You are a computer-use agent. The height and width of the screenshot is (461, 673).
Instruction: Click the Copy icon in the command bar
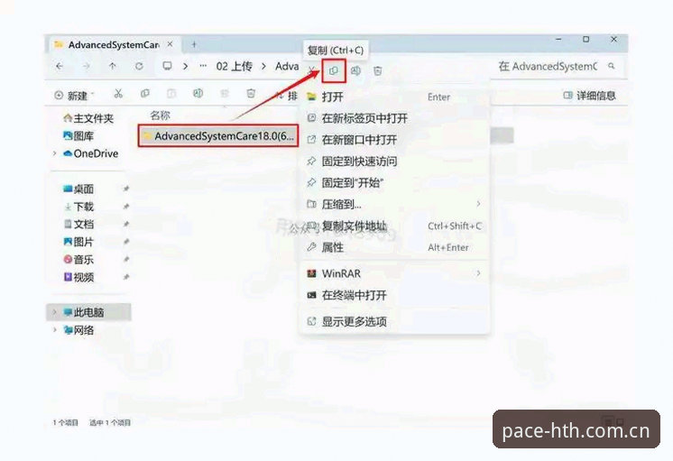click(145, 94)
